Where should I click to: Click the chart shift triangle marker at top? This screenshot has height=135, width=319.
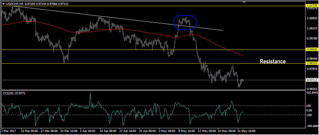[244, 2]
